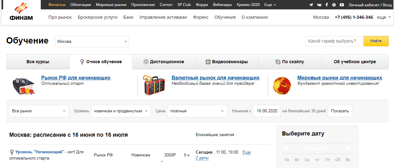The image size is (394, 168).
Task: Click the Finam logo
Action: pyautogui.click(x=21, y=12)
